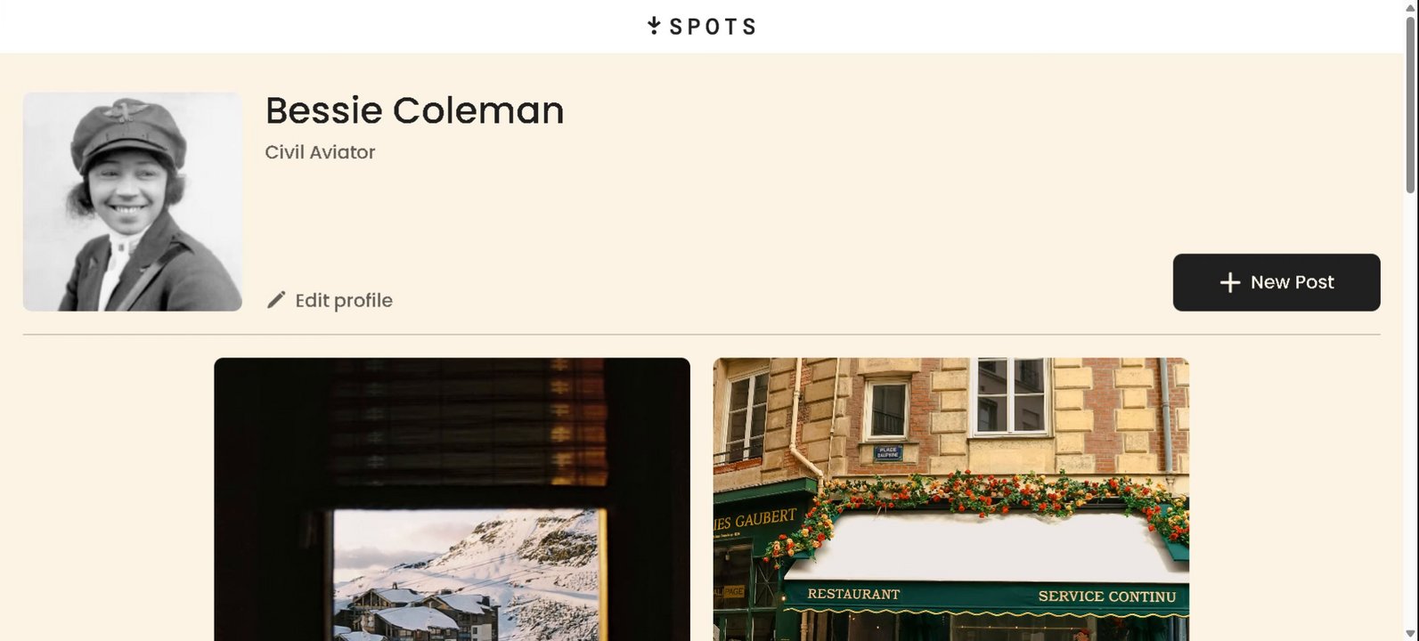This screenshot has width=1419, height=641.
Task: Select the Civil Aviator description text
Action: tap(320, 152)
